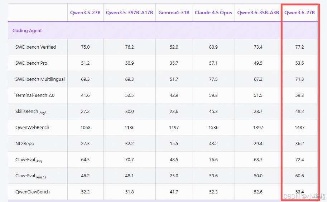Image resolution: width=327 pixels, height=202 pixels.
Task: Click value 50.9 in SWE-bench Pro row
Action: coord(129,63)
